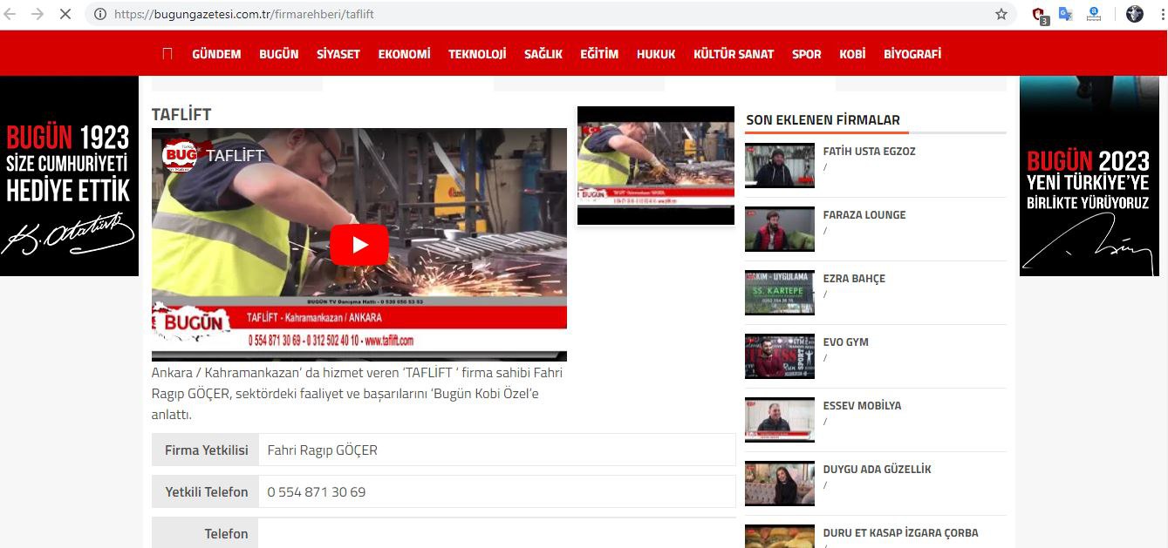This screenshot has height=548, width=1168.
Task: Open the SPOR menu item
Action: coord(807,54)
